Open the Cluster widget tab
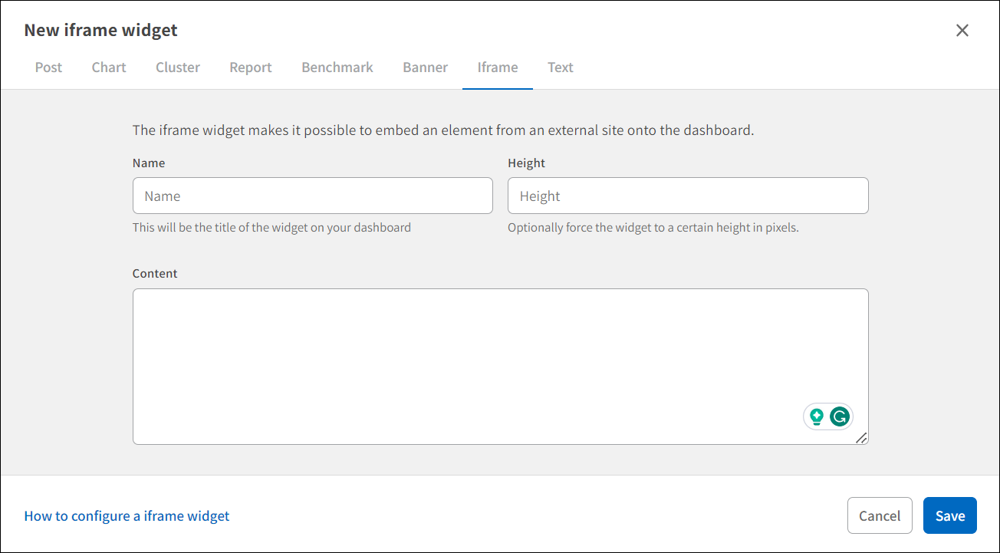 point(177,67)
